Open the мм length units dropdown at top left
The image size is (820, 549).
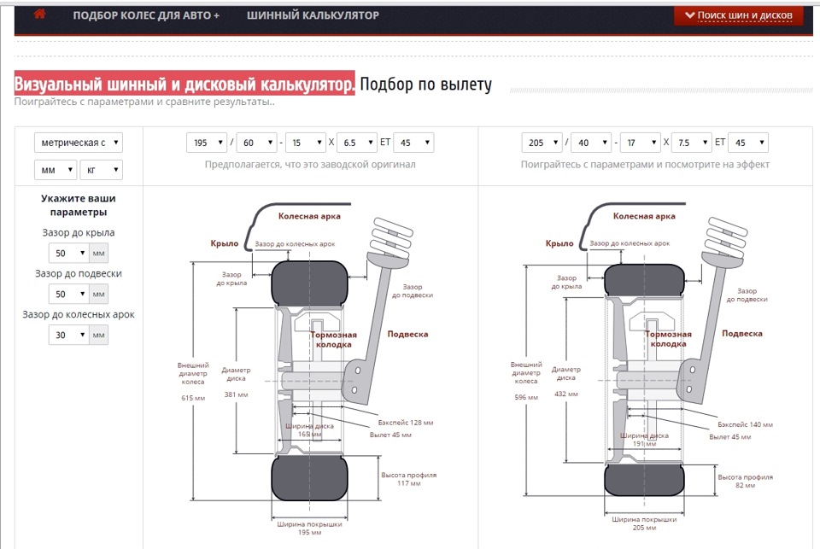56,170
